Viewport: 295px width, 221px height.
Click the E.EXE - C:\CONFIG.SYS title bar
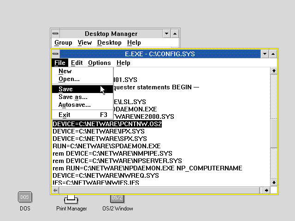tap(160, 54)
